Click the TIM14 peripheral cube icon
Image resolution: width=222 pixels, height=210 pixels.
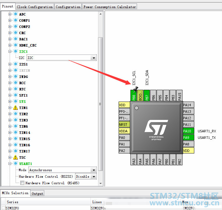[16, 132]
